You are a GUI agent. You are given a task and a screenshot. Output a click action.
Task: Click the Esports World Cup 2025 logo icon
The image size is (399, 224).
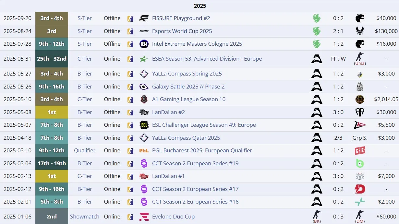coord(144,31)
